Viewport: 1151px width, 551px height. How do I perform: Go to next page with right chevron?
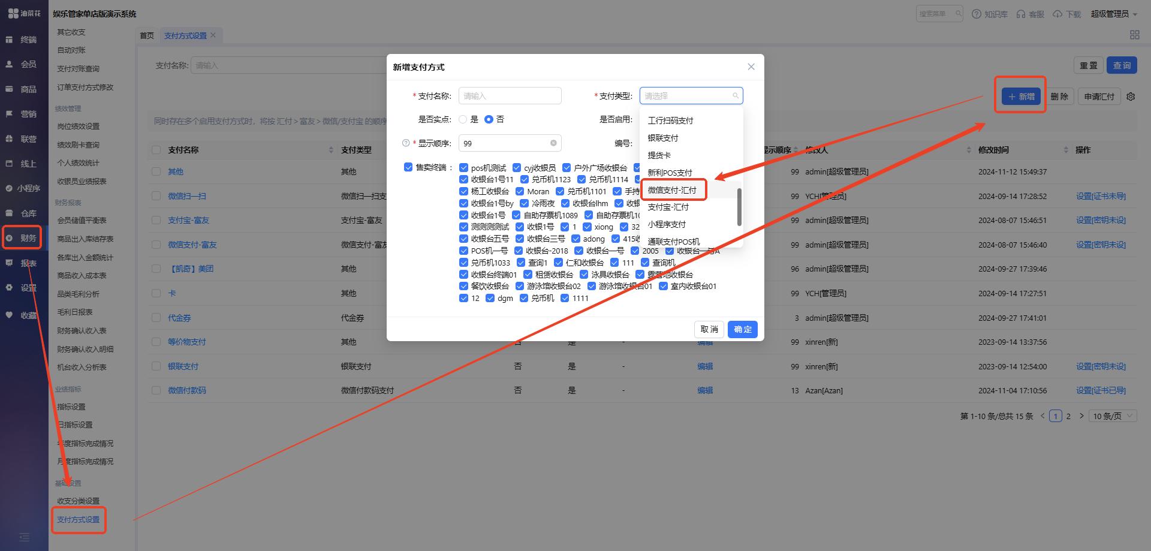pos(1081,415)
